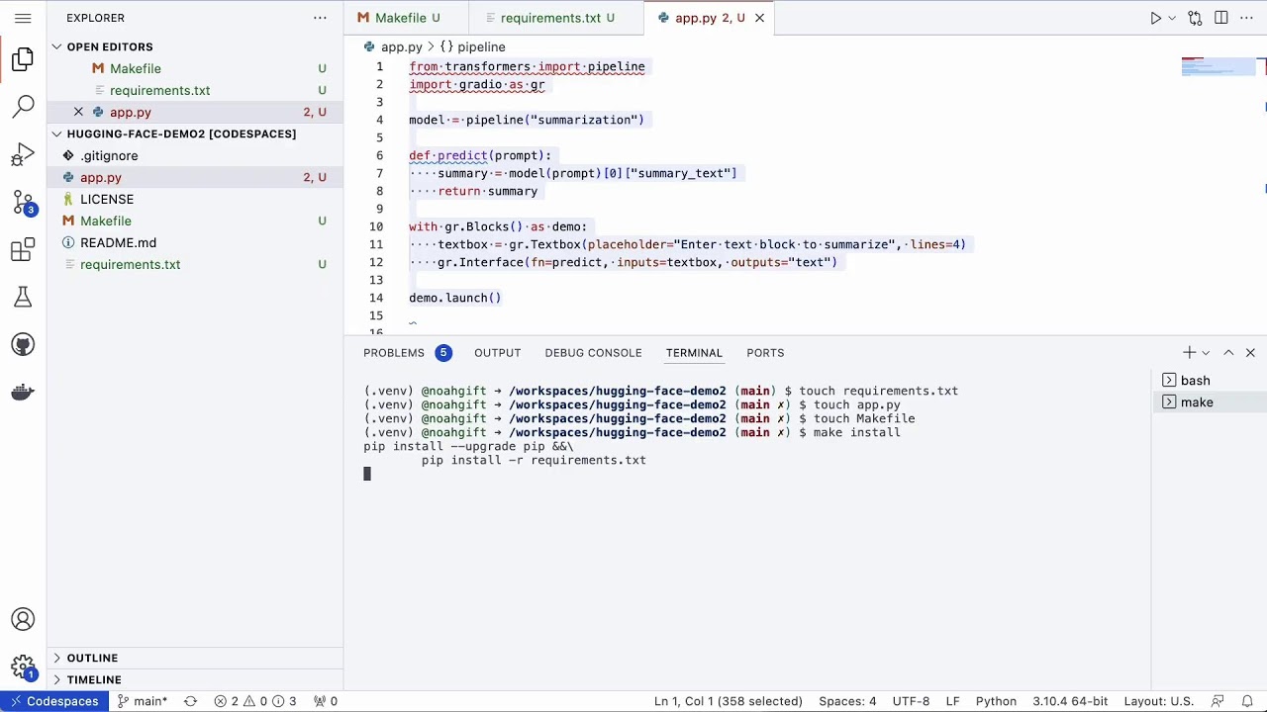Select Python language mode in status bar
The height and width of the screenshot is (712, 1267).
point(996,701)
